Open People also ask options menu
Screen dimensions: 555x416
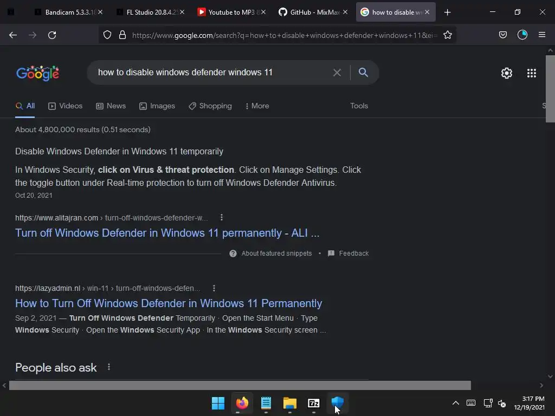(x=108, y=367)
